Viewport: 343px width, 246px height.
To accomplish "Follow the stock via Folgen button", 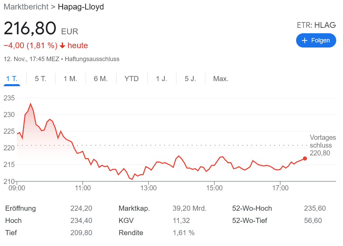I will 316,40.
